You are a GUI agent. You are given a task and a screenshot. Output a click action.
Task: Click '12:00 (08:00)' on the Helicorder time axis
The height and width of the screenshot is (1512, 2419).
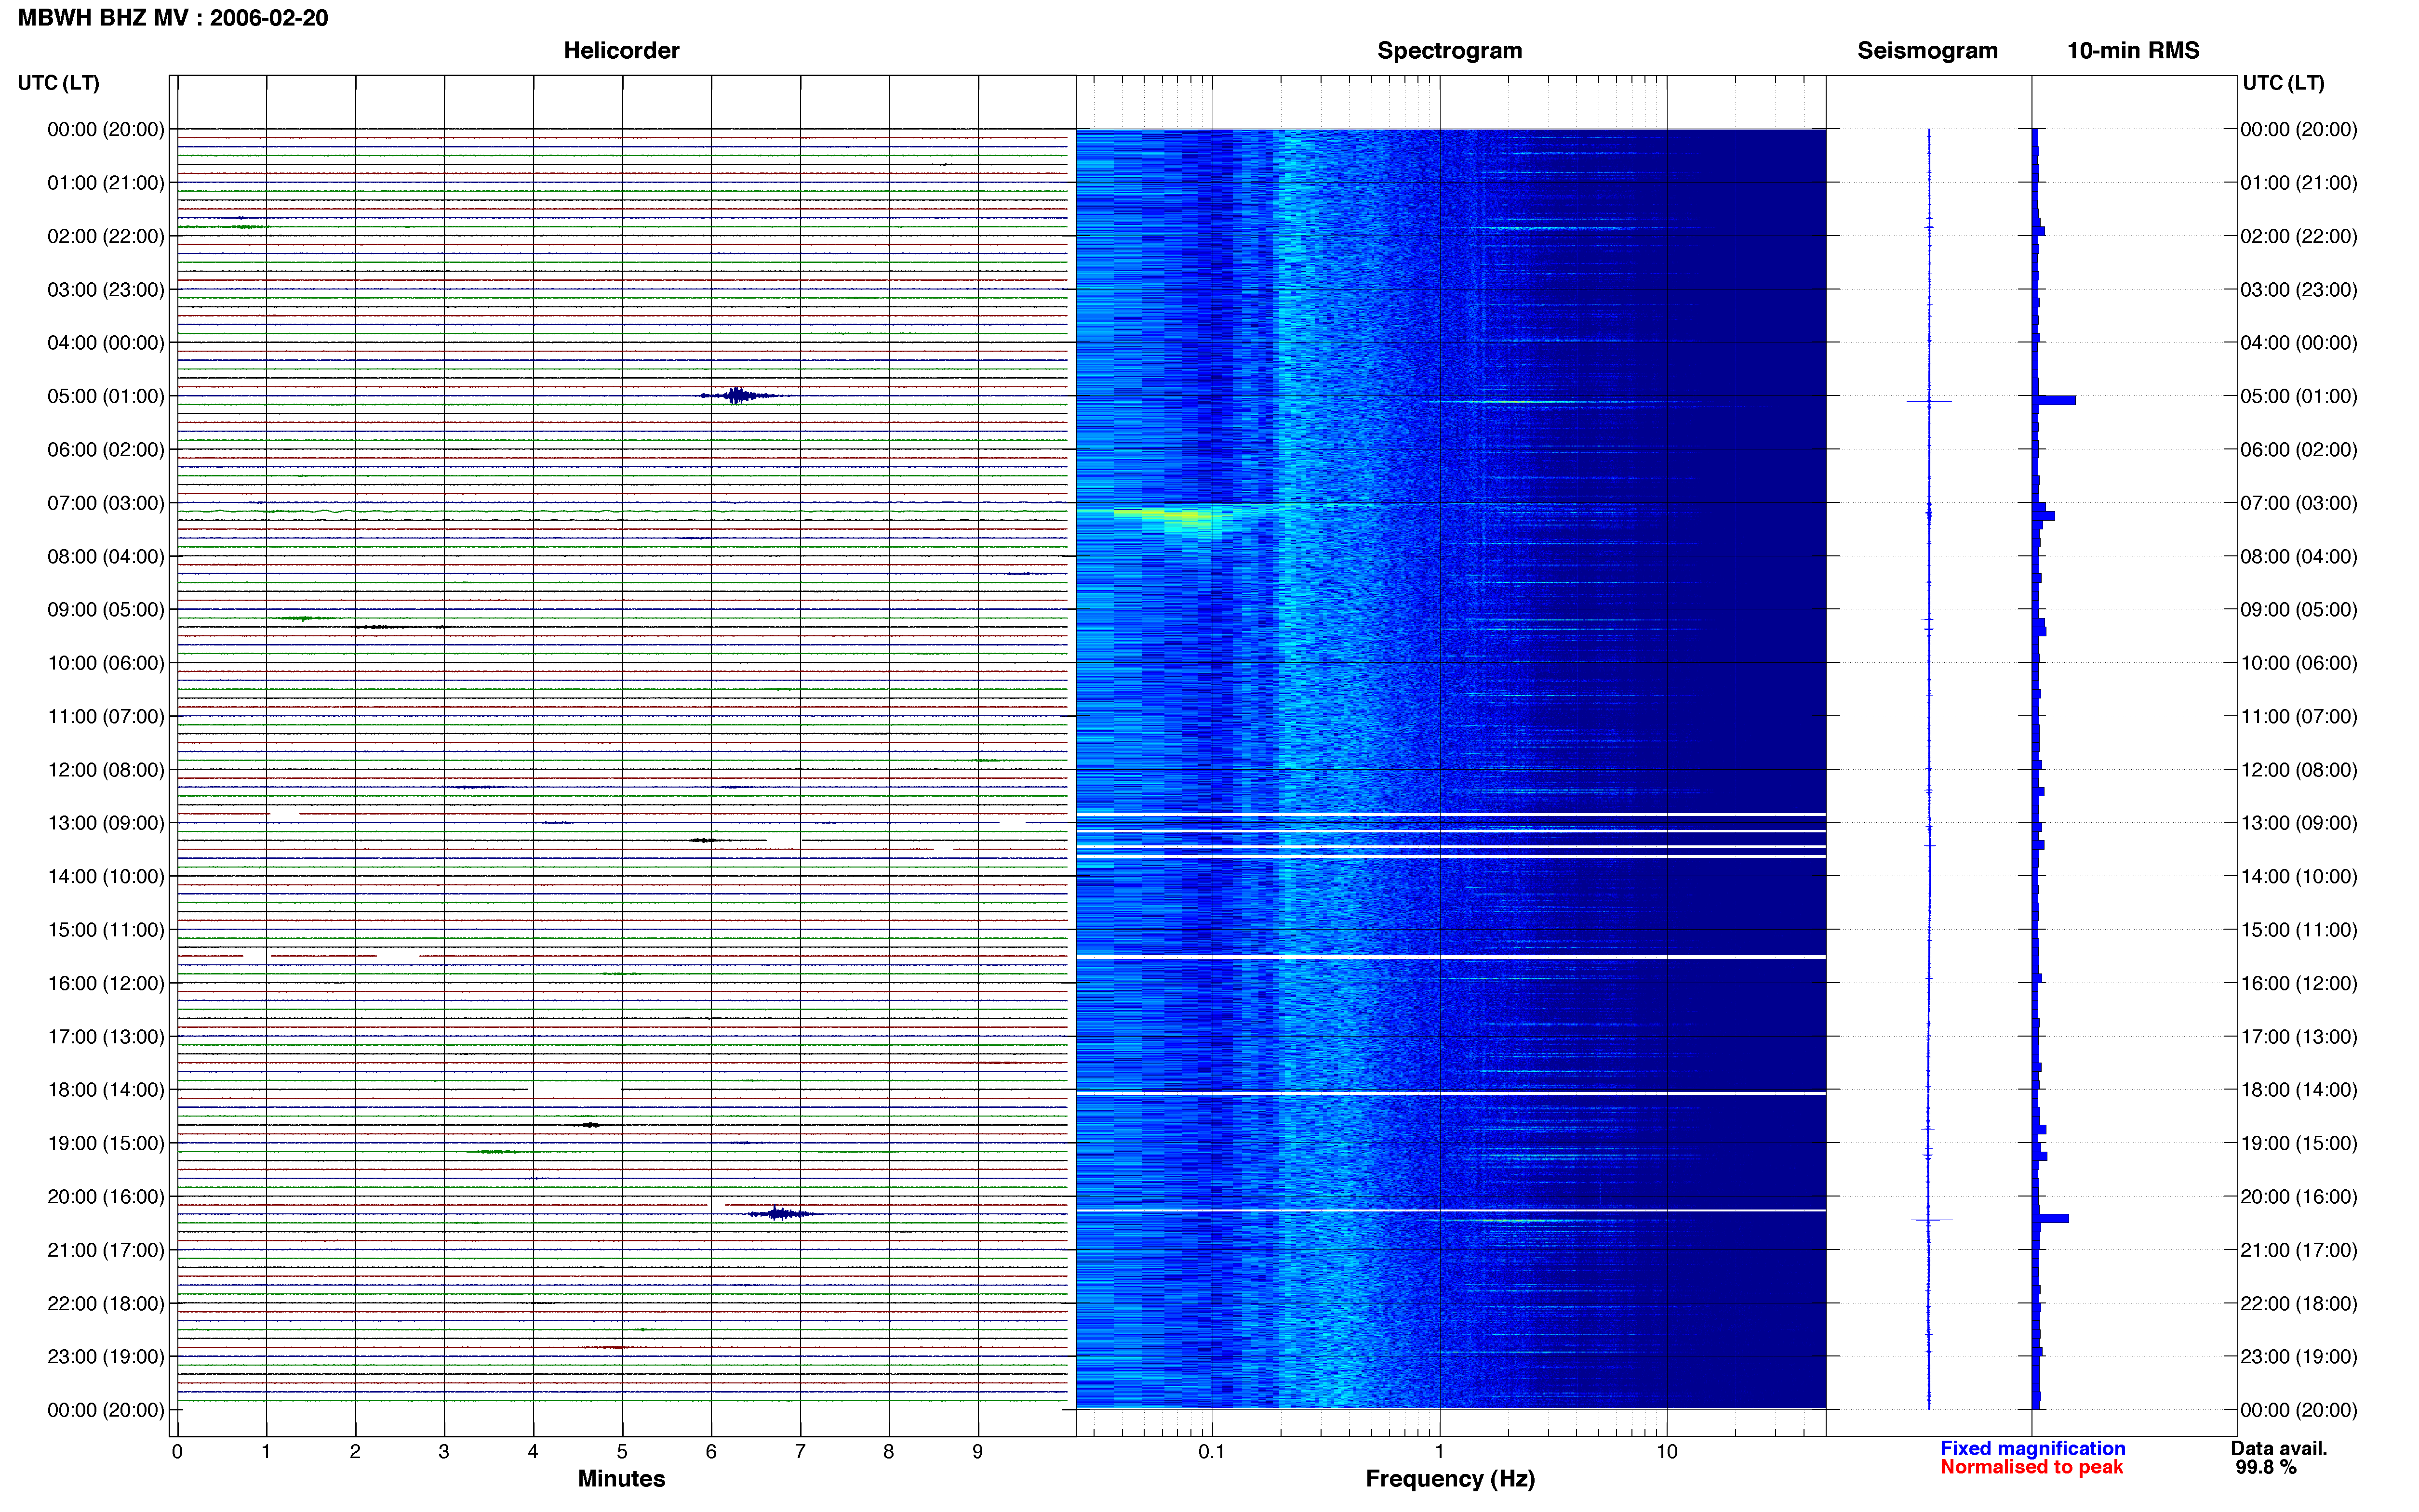[106, 770]
